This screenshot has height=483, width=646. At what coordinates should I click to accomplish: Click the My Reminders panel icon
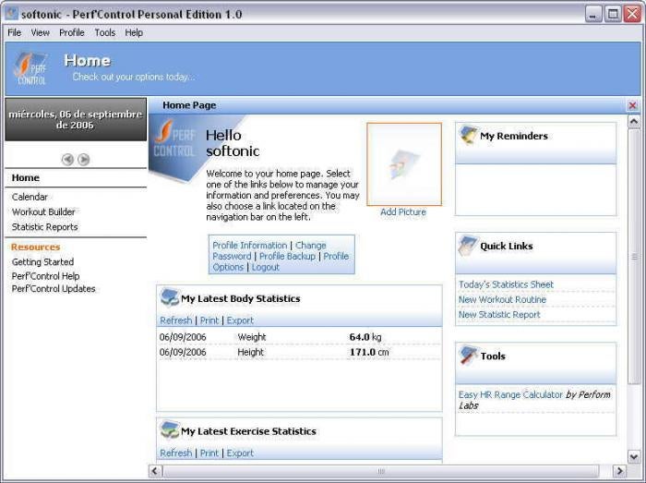tap(468, 136)
